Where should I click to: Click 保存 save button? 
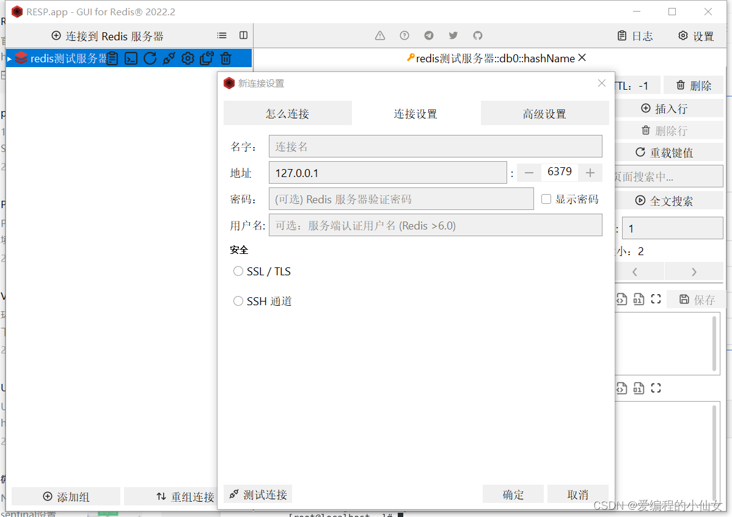pyautogui.click(x=697, y=300)
